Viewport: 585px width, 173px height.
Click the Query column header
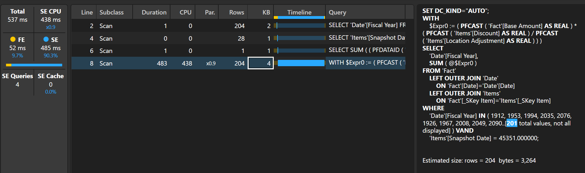coord(337,12)
